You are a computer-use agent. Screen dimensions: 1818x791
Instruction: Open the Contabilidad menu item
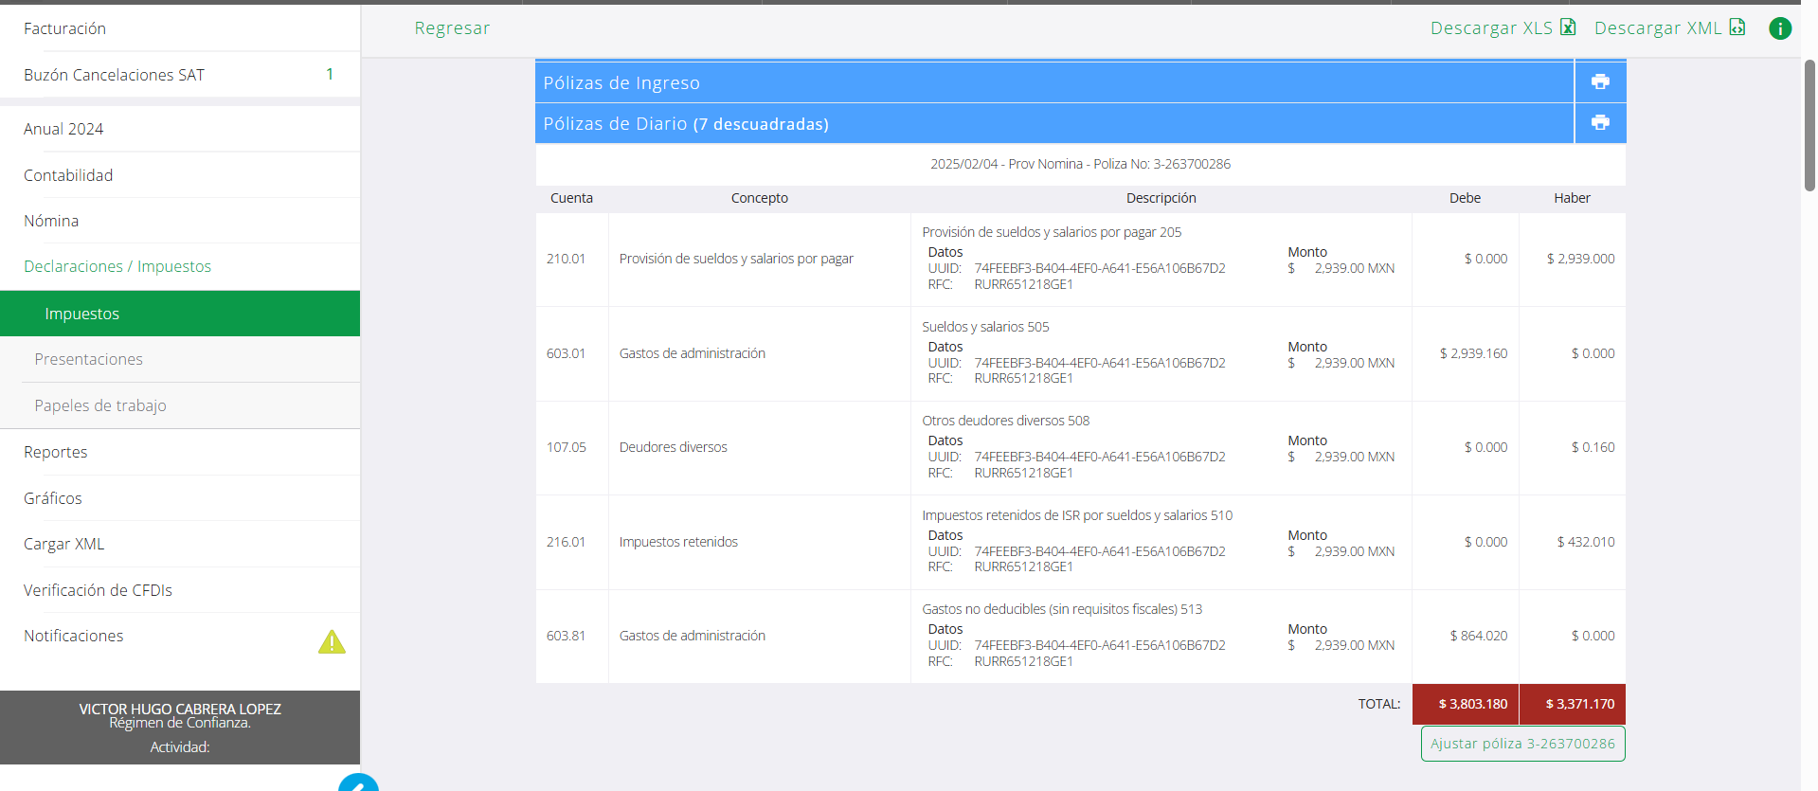pyautogui.click(x=68, y=175)
